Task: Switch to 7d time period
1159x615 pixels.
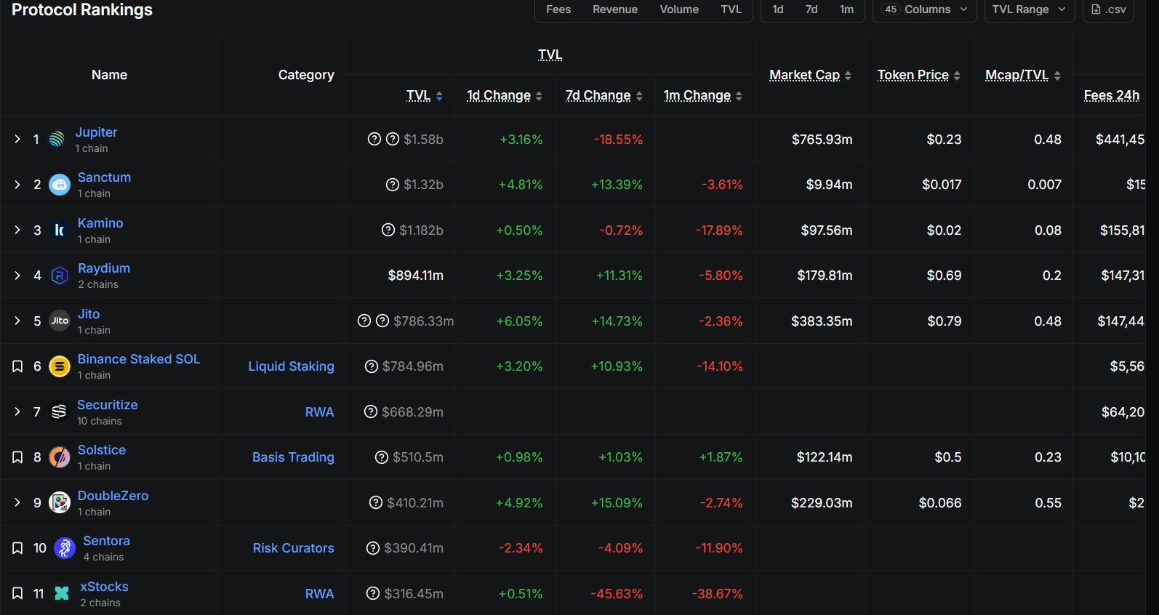Action: tap(811, 9)
